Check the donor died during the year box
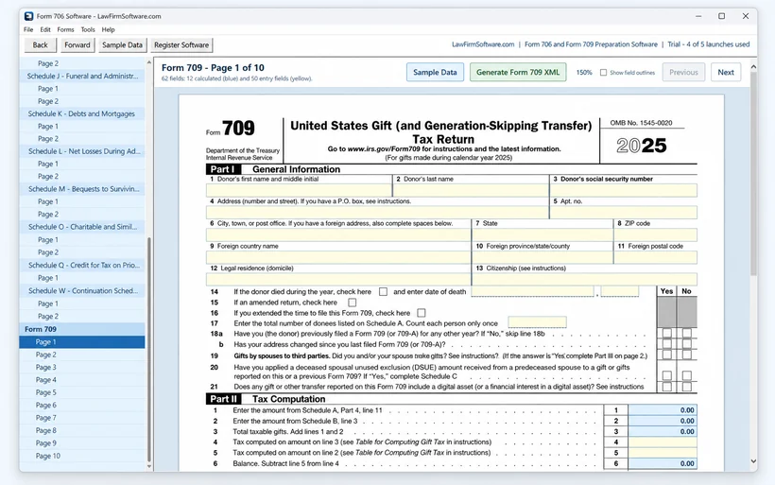 (x=383, y=292)
